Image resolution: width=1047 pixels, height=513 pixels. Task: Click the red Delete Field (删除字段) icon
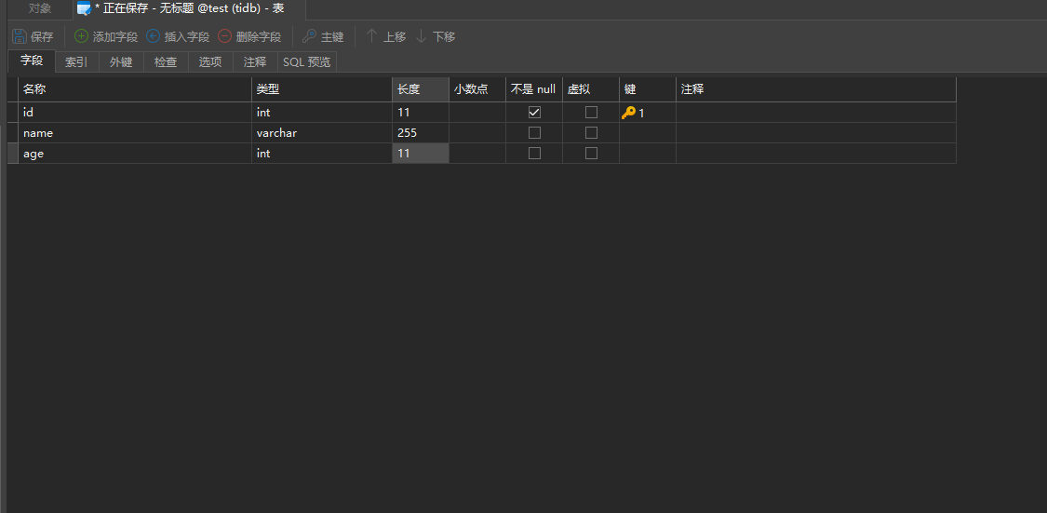pyautogui.click(x=225, y=36)
